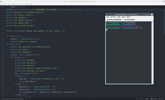Click the terminal's scrollbar down arrow
The image size is (165, 100).
pos(152,83)
